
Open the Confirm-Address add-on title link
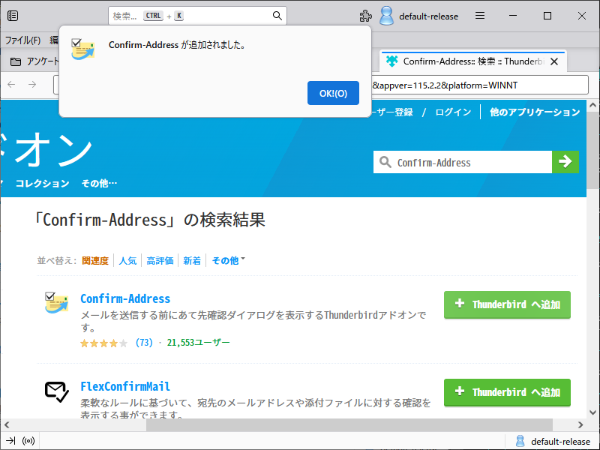125,298
